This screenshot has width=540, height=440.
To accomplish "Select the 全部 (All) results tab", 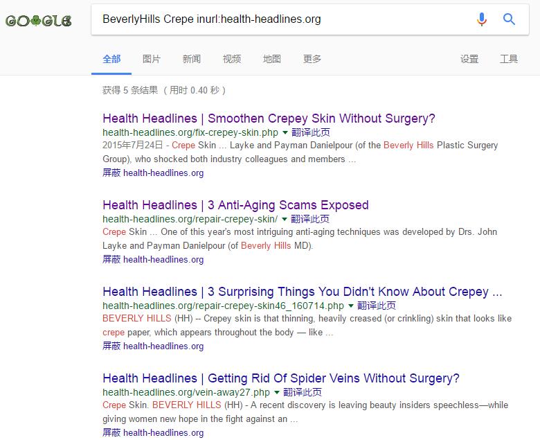I will pyautogui.click(x=111, y=59).
